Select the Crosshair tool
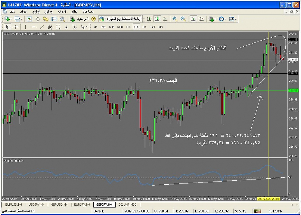This screenshot has height=215, width=301. tap(16, 27)
